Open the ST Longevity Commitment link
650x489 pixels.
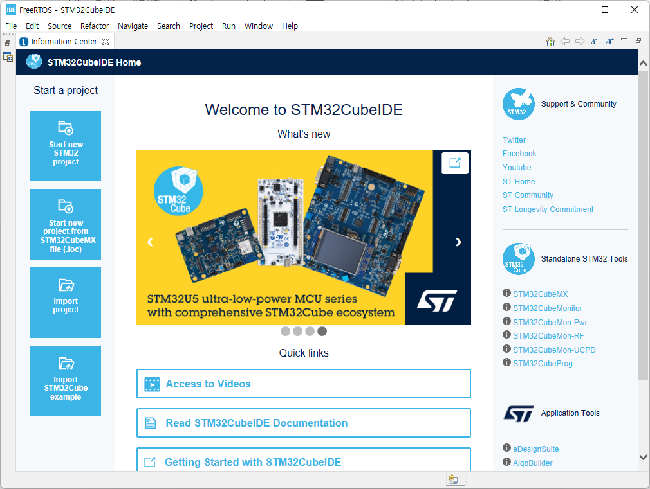(548, 209)
